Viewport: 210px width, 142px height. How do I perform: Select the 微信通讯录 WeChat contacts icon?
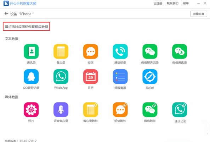(x=180, y=52)
